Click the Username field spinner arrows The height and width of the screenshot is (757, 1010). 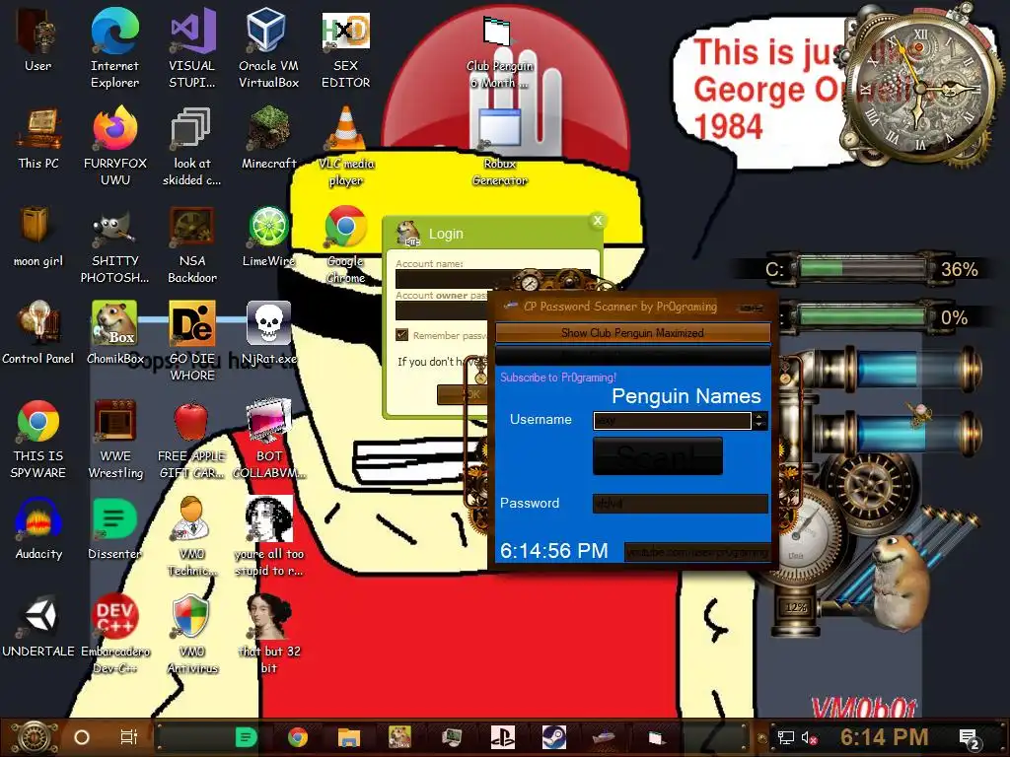[759, 420]
